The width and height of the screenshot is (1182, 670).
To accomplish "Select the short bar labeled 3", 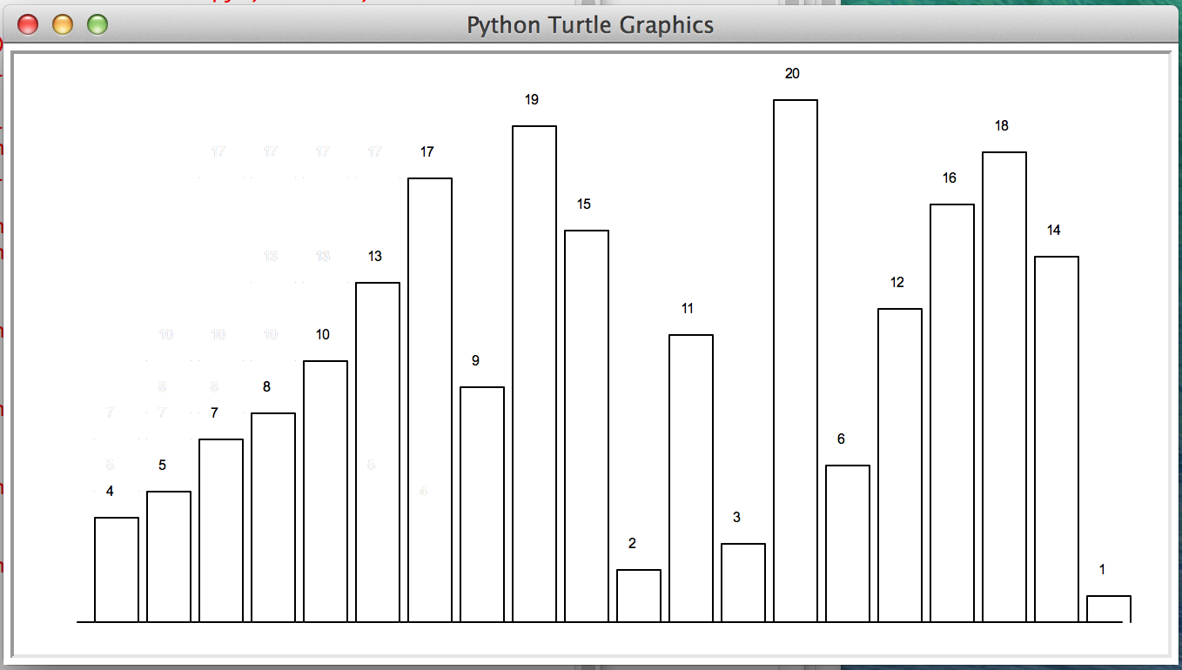I will pos(743,583).
